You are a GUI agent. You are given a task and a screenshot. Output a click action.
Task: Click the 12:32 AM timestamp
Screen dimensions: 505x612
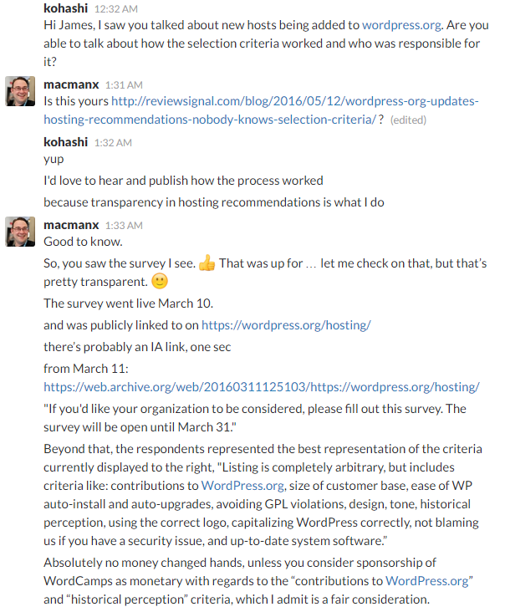[x=116, y=9]
